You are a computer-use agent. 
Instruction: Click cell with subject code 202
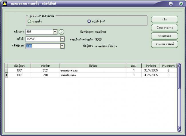pos(45,71)
